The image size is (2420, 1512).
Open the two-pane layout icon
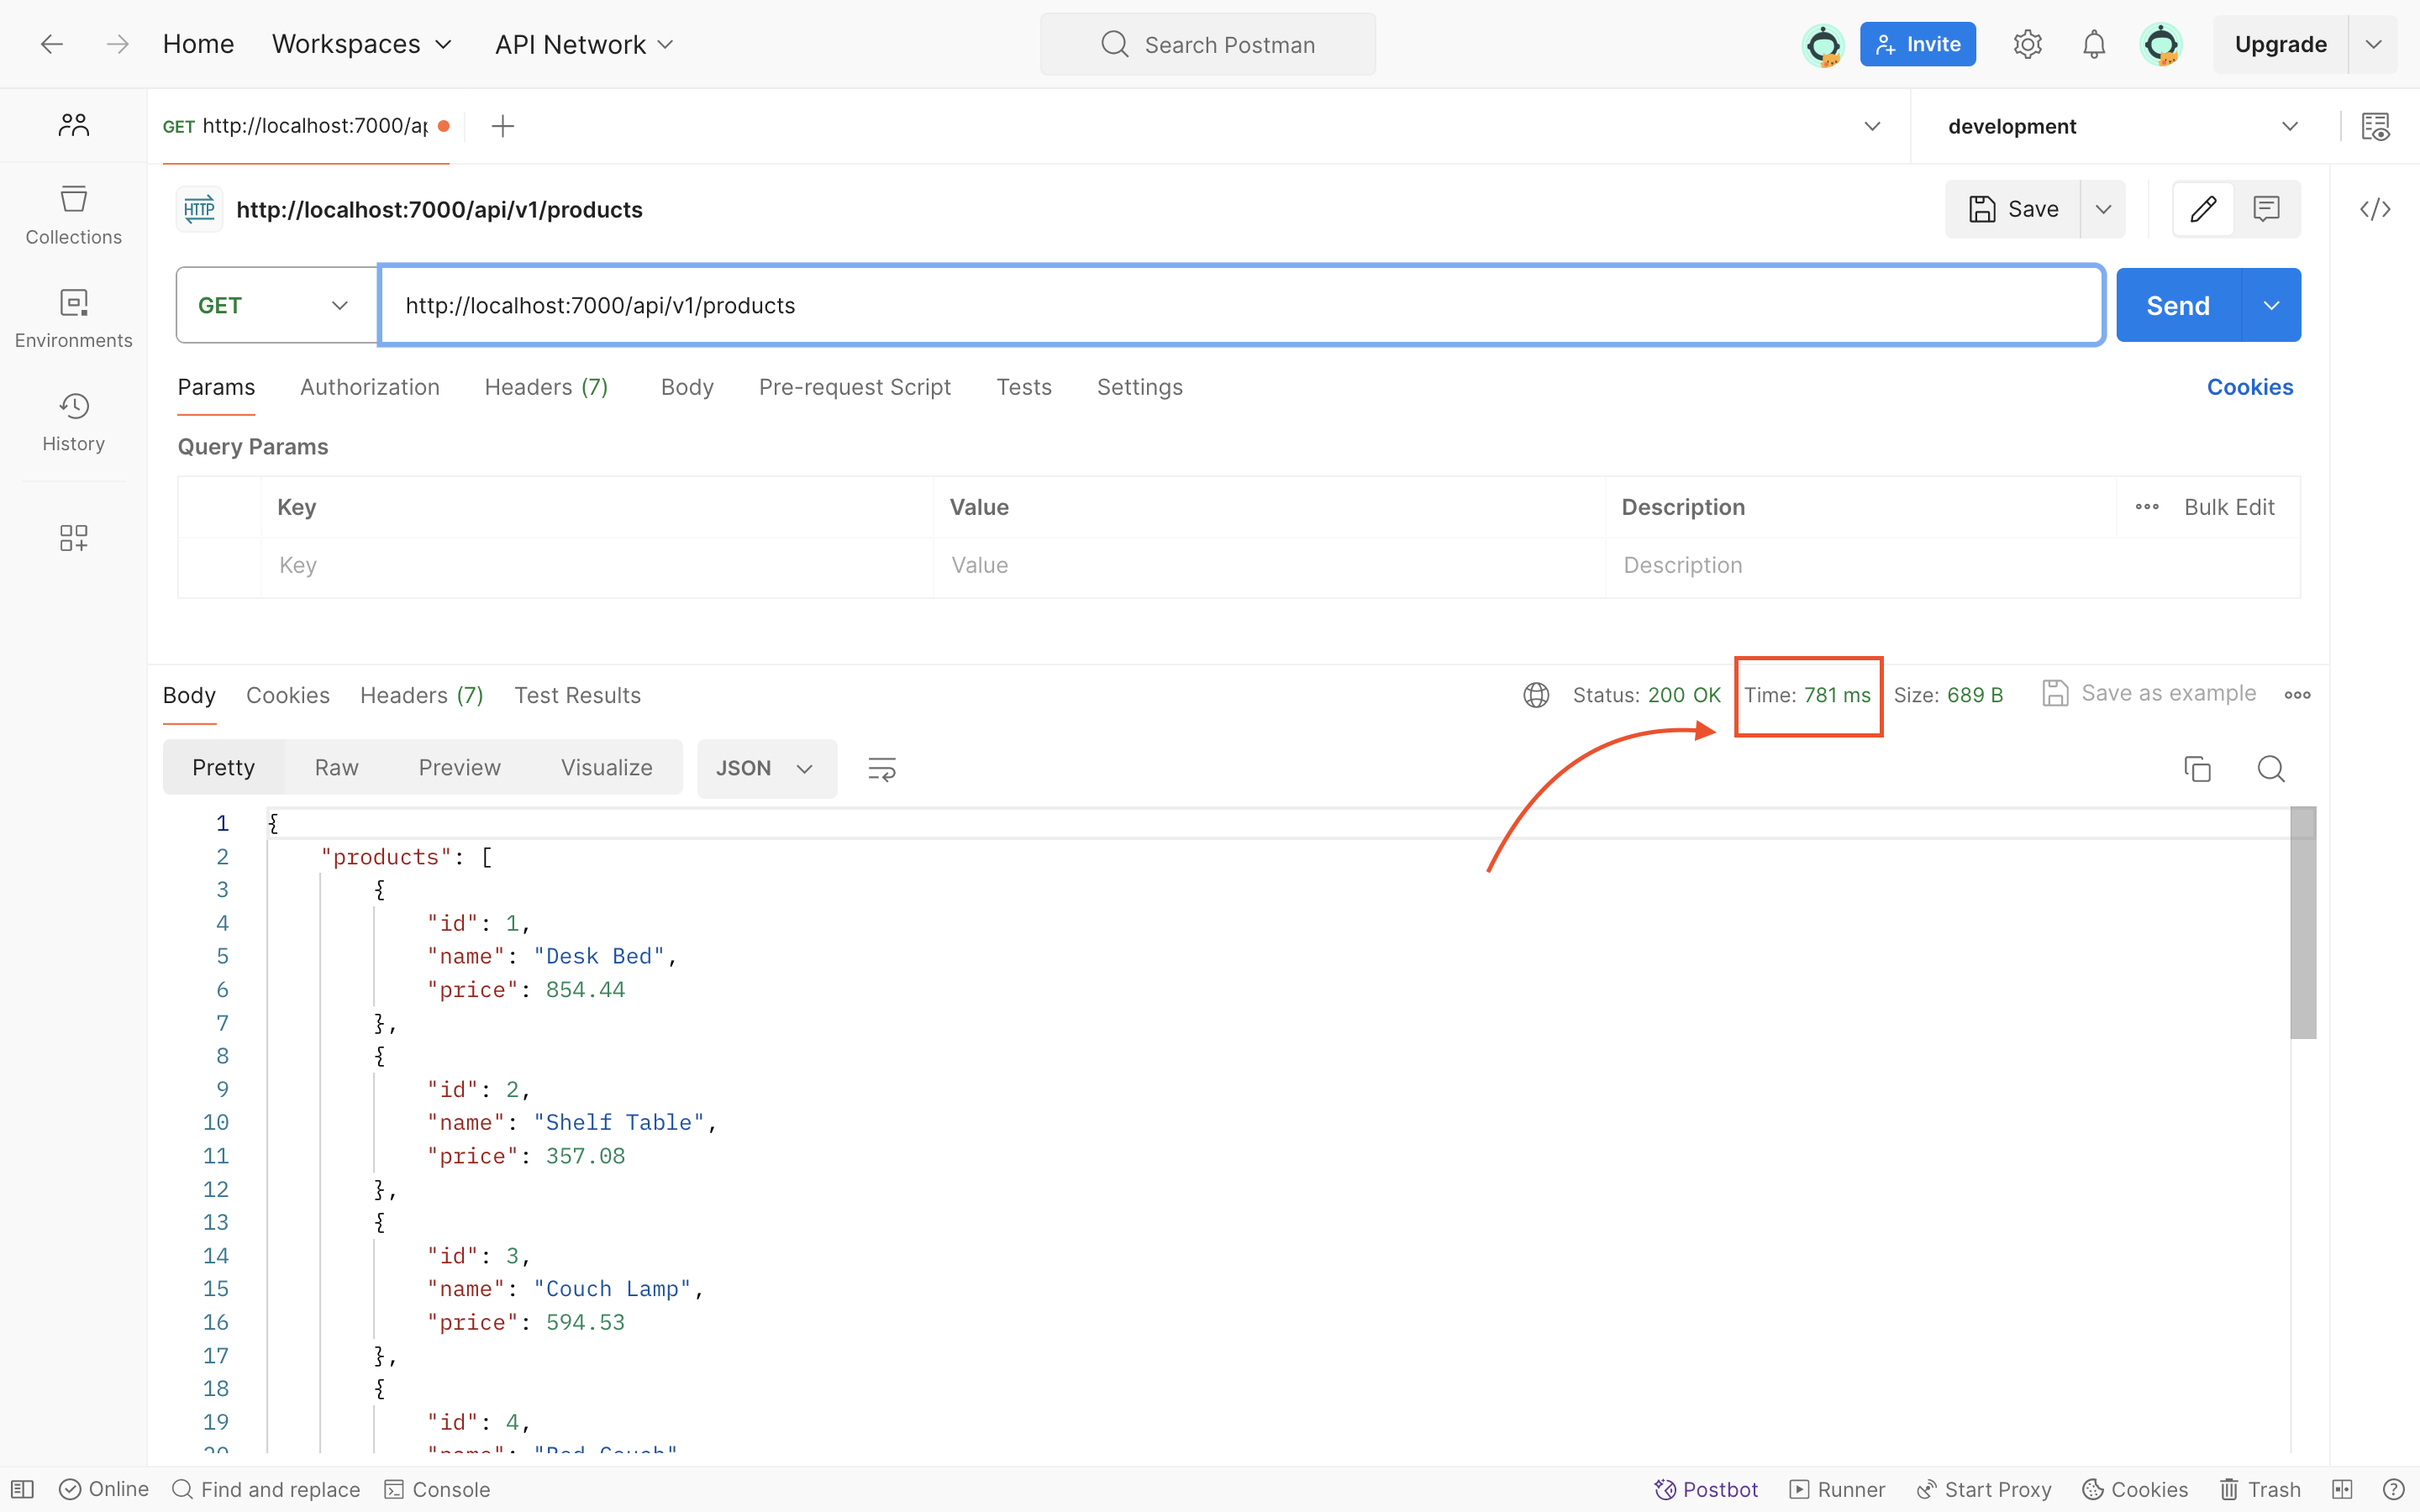coord(2342,1489)
